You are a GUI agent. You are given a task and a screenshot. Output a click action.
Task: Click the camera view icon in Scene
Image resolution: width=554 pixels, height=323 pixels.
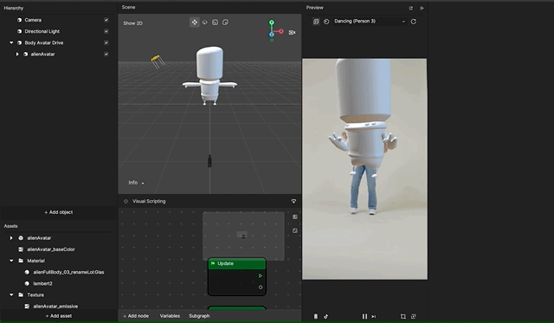[x=292, y=33]
